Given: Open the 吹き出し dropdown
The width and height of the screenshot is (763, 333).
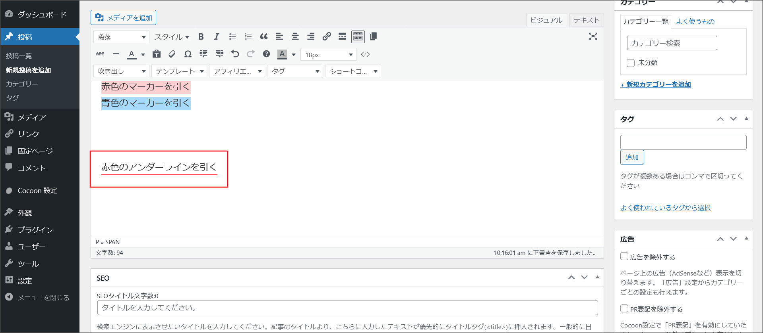Looking at the screenshot, I should point(121,71).
